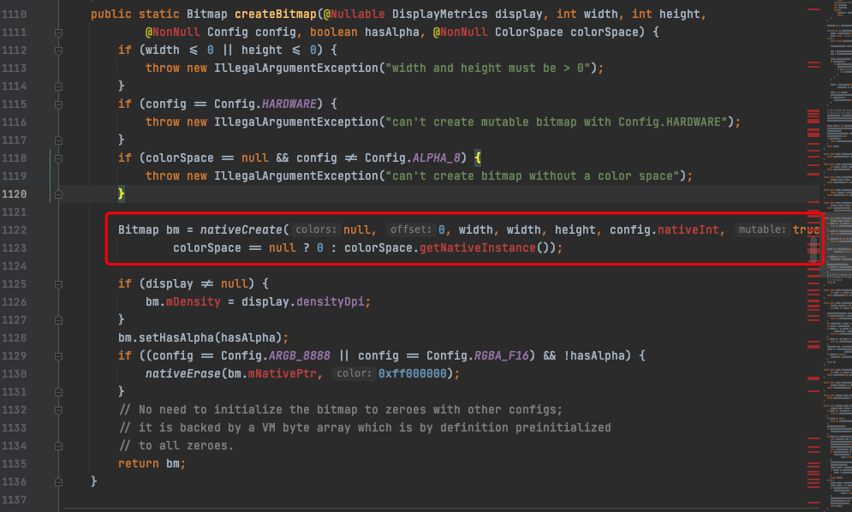
Task: Click the vertical scrollbar thumb
Action: click(x=813, y=249)
